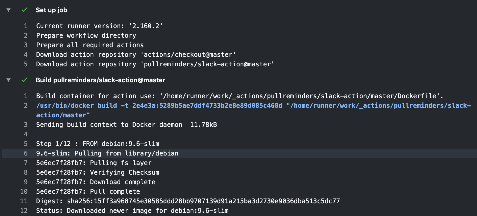Click the green checkmark beside Build pullreminders step
The image size is (477, 216).
click(x=24, y=80)
